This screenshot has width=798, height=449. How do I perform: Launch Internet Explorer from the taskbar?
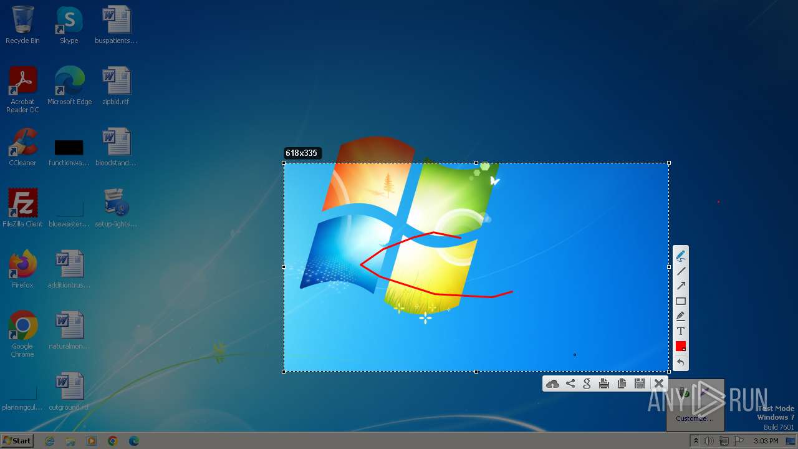click(x=50, y=441)
